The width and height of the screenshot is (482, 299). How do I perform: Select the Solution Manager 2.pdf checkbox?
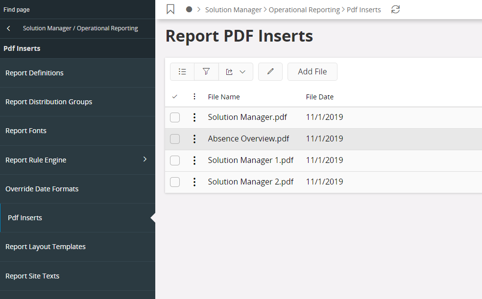tap(175, 182)
